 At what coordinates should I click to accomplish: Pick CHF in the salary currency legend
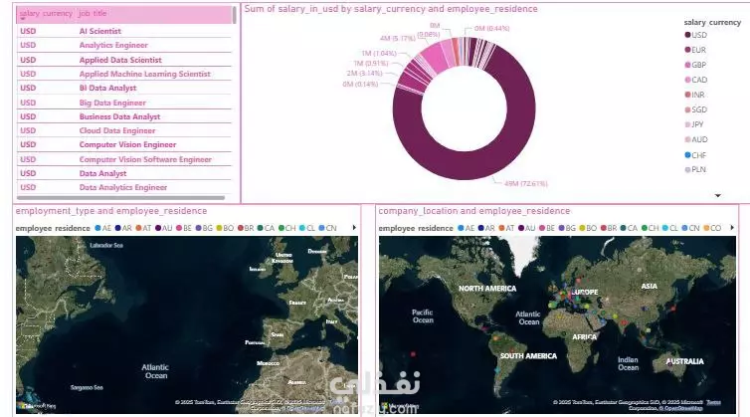(695, 155)
